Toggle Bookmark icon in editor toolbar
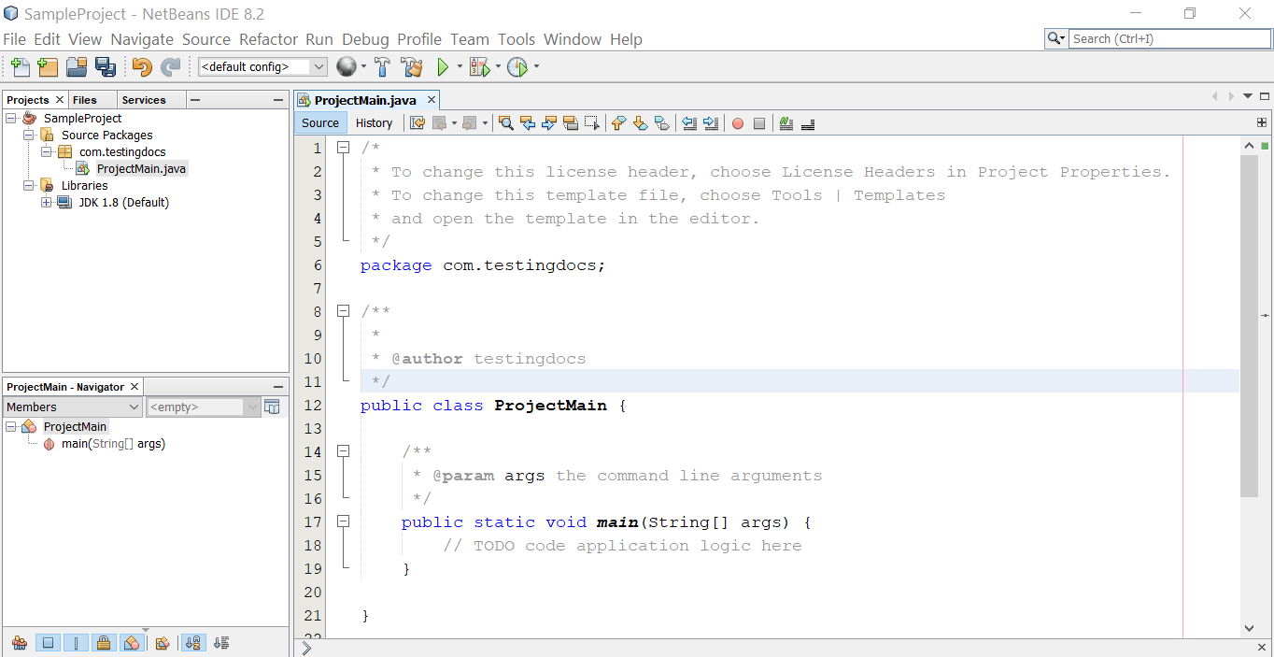The width and height of the screenshot is (1274, 657). coord(661,123)
